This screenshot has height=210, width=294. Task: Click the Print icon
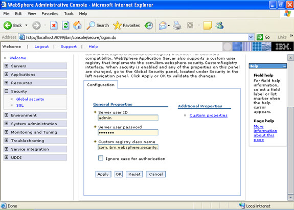(x=177, y=25)
